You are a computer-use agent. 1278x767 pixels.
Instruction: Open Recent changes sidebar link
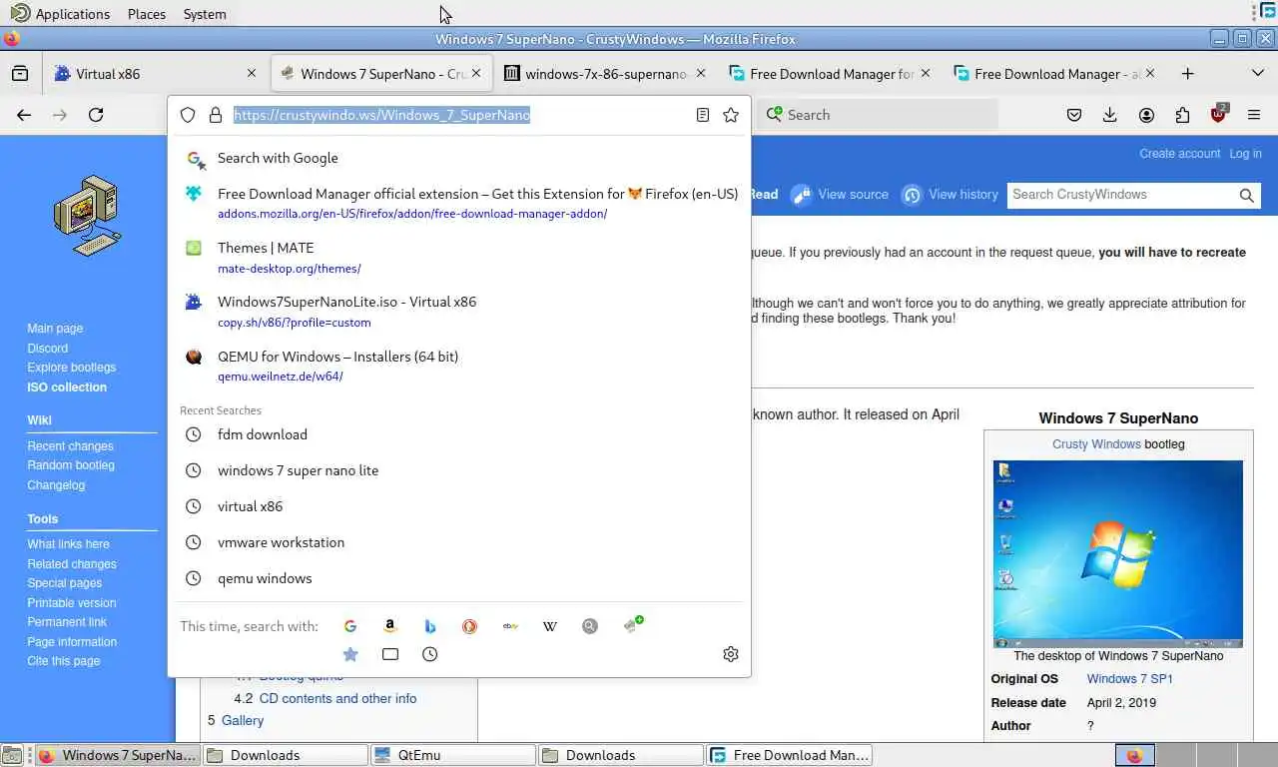pos(70,446)
